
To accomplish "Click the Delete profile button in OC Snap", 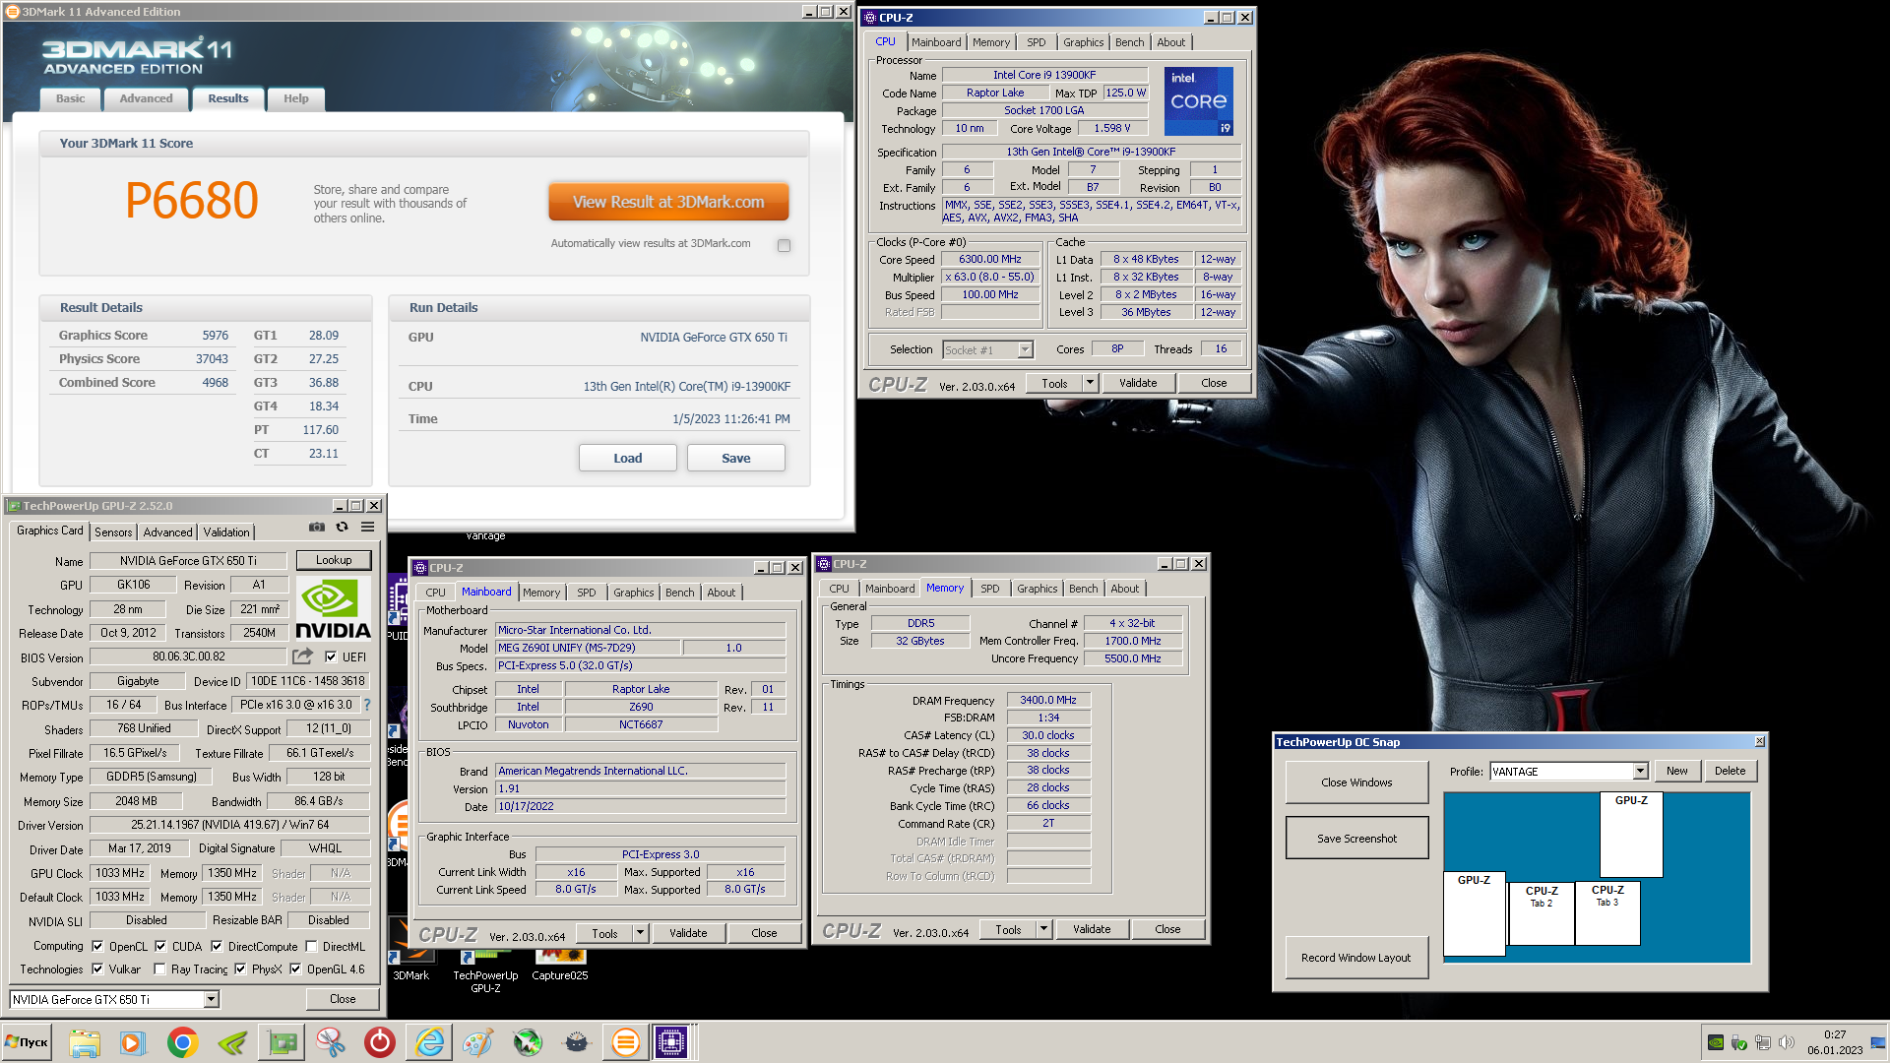I will click(x=1730, y=771).
